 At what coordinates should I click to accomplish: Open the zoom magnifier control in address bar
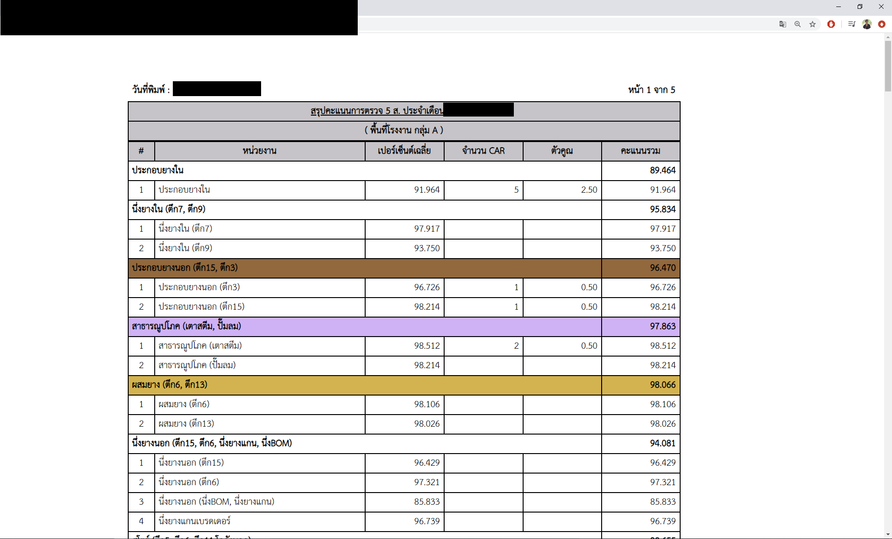[798, 24]
